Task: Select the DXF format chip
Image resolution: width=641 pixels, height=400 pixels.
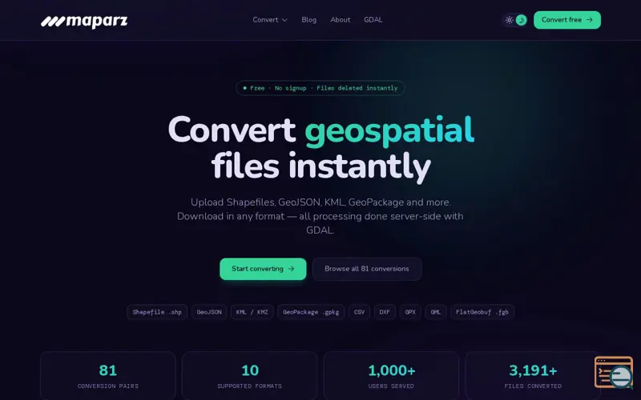Action: pyautogui.click(x=385, y=312)
